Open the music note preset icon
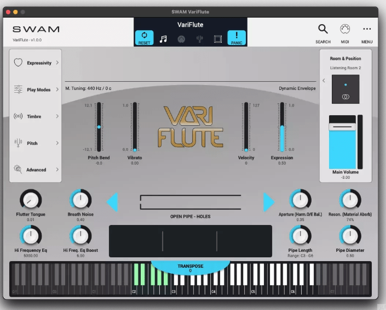This screenshot has height=310, width=386. 163,39
